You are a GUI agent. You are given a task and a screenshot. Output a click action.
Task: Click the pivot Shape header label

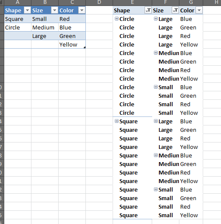tap(122, 11)
